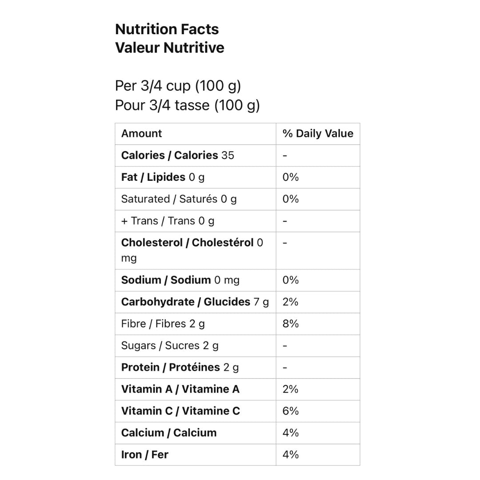Select the Sodium / Sodium 0 mg cell
Viewport: 480px width, 480px height.
[180, 280]
